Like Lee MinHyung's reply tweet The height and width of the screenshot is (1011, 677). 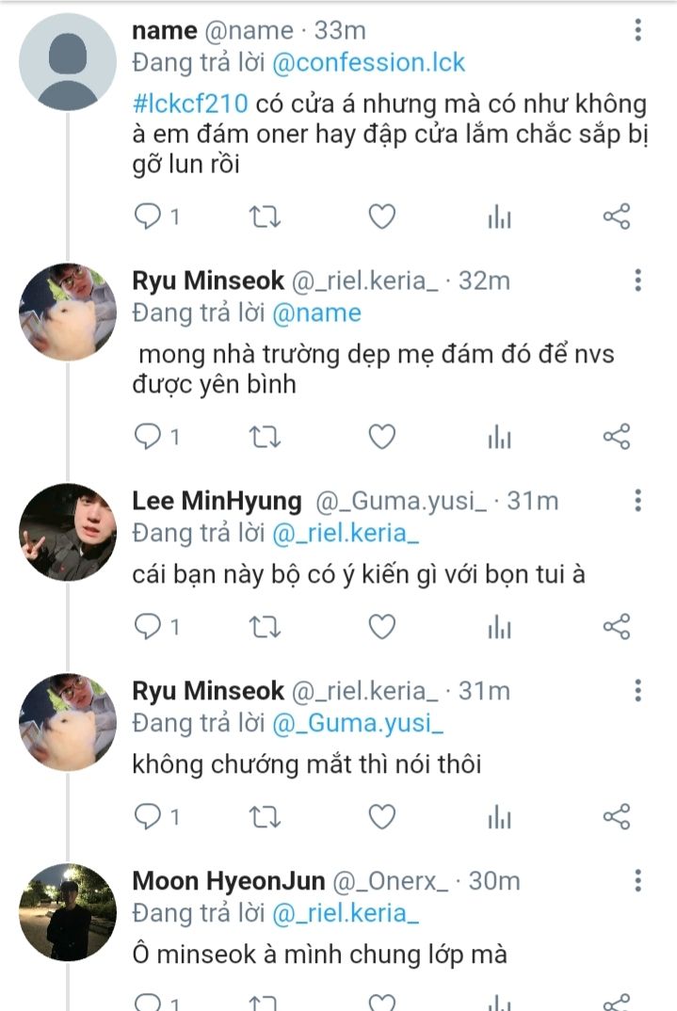(381, 627)
